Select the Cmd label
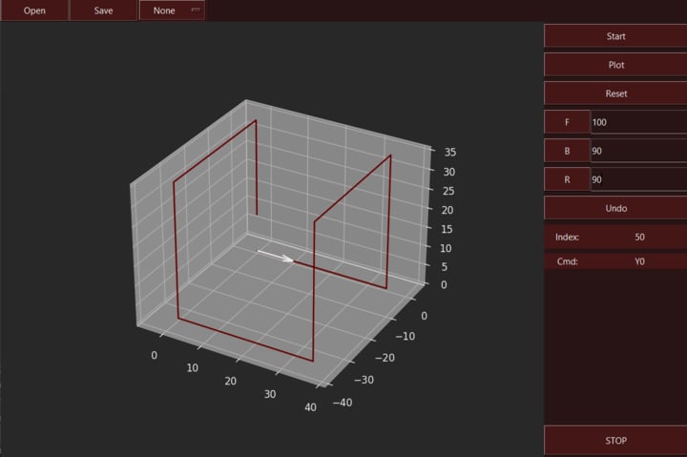This screenshot has width=687, height=457. (567, 260)
